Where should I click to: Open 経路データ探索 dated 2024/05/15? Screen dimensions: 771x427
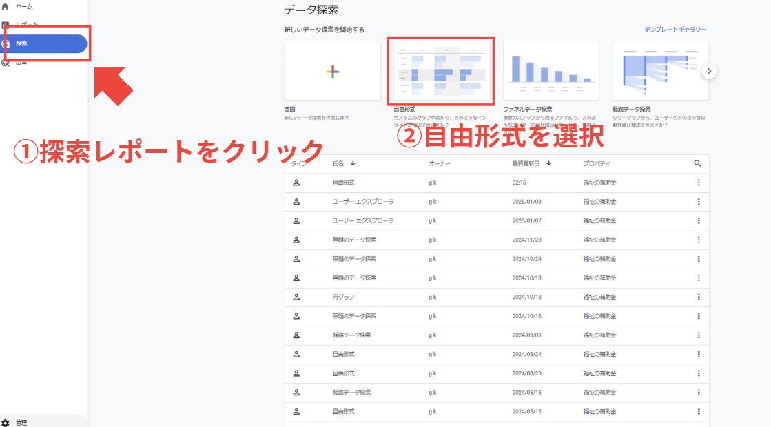tap(351, 393)
